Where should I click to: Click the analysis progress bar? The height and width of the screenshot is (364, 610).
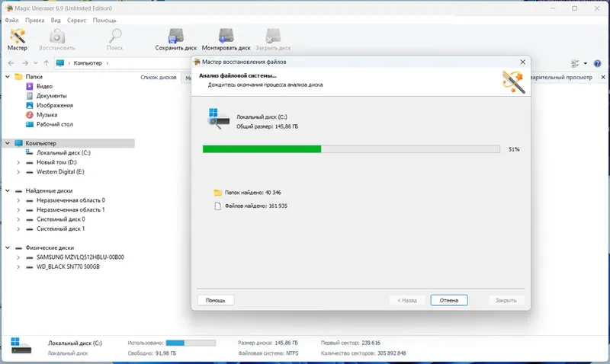[x=352, y=149]
